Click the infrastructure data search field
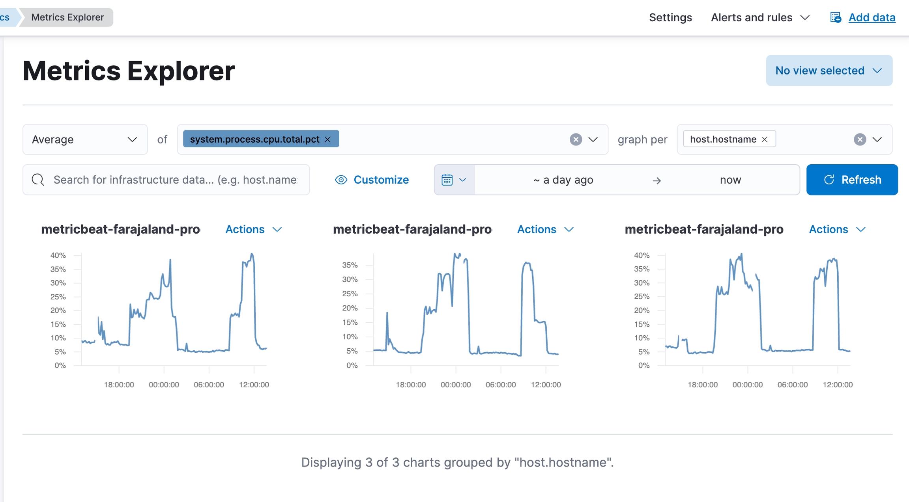The width and height of the screenshot is (909, 502). [x=176, y=180]
